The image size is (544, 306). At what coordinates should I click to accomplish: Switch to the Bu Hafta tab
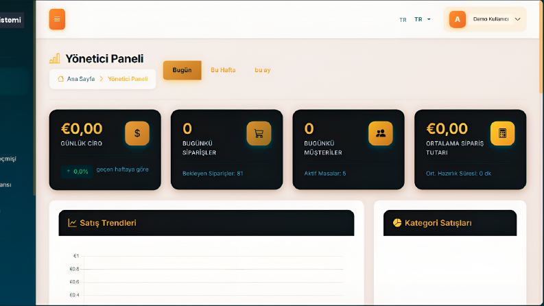[223, 70]
